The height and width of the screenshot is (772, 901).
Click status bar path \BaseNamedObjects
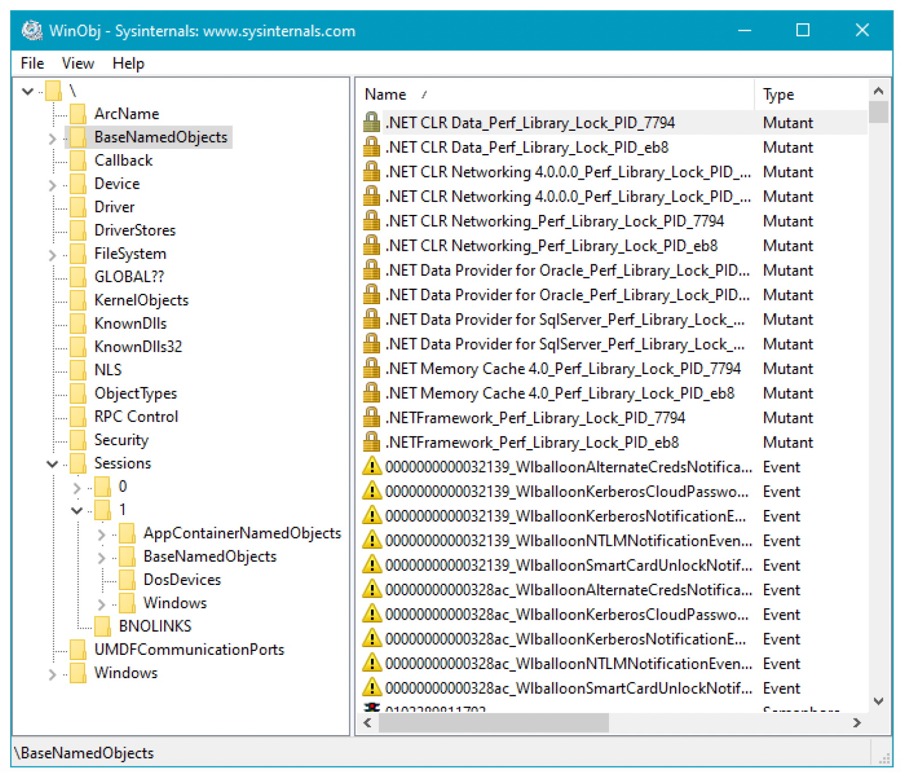coord(84,753)
